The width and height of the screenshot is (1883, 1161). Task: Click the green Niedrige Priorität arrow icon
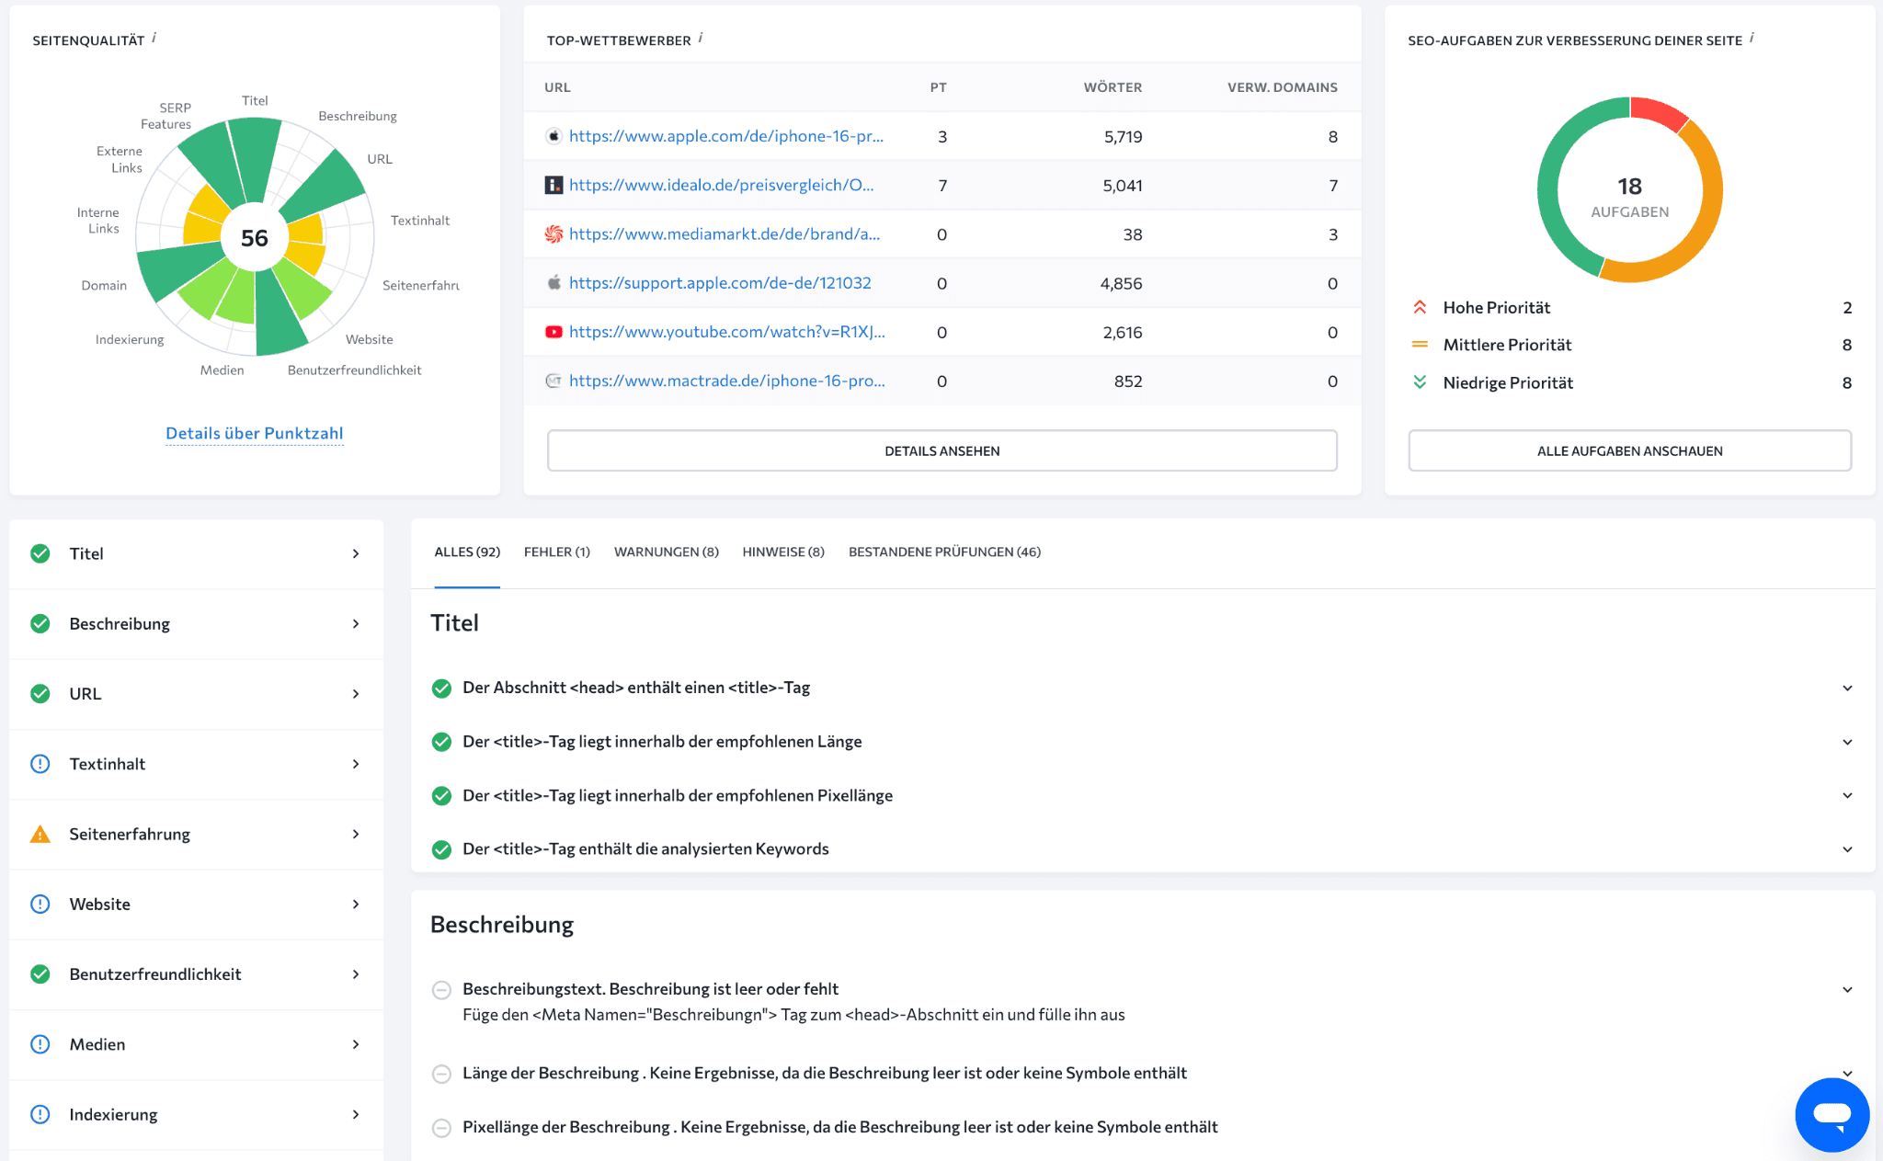coord(1420,382)
